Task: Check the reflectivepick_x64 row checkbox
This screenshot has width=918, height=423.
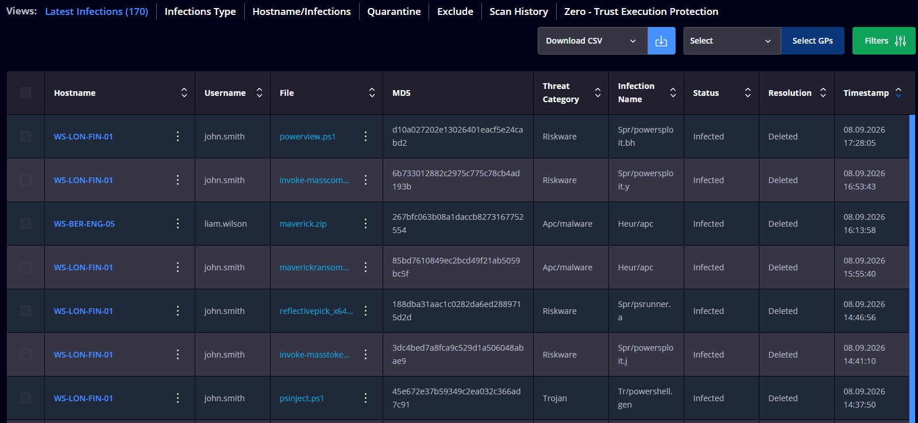Action: (25, 311)
